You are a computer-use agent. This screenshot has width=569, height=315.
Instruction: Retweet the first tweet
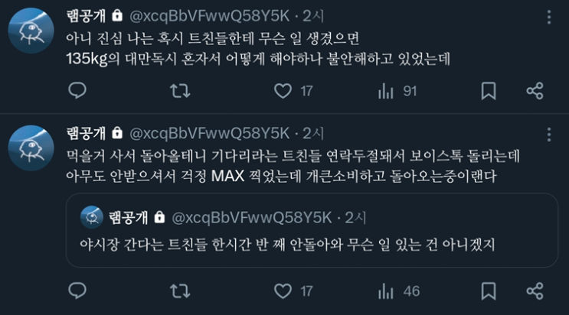coord(180,91)
